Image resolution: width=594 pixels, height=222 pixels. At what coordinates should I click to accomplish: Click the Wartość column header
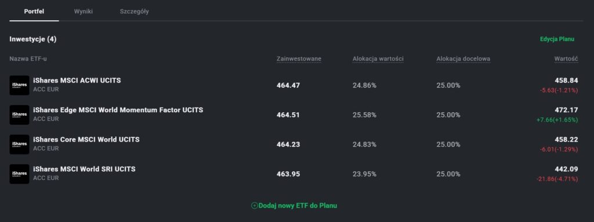(566, 59)
